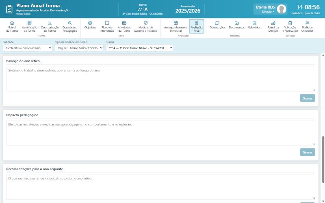The height and width of the screenshot is (203, 325).
Task: Open Painel da Turma home icon
Action: pos(12,23)
